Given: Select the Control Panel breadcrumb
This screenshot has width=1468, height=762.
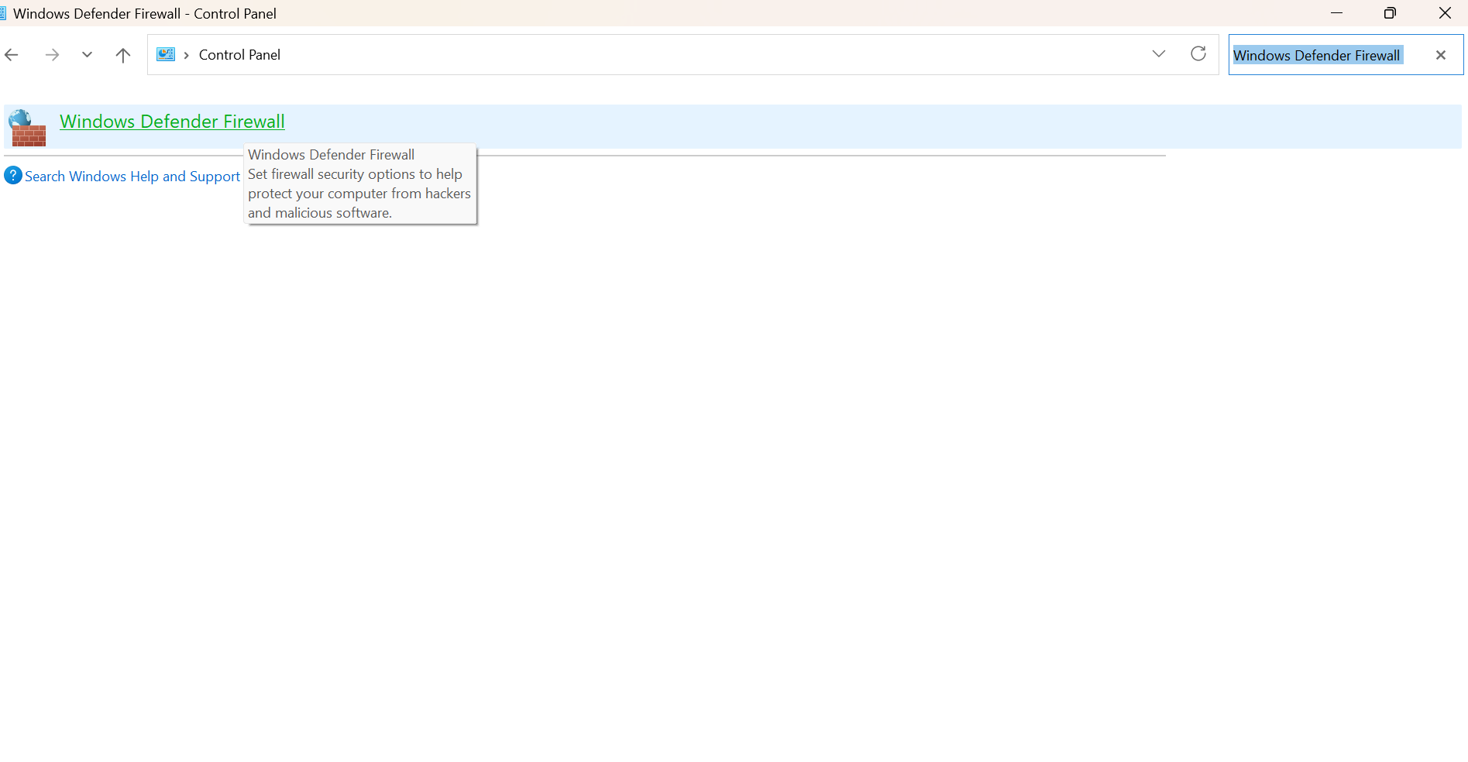Looking at the screenshot, I should [239, 55].
